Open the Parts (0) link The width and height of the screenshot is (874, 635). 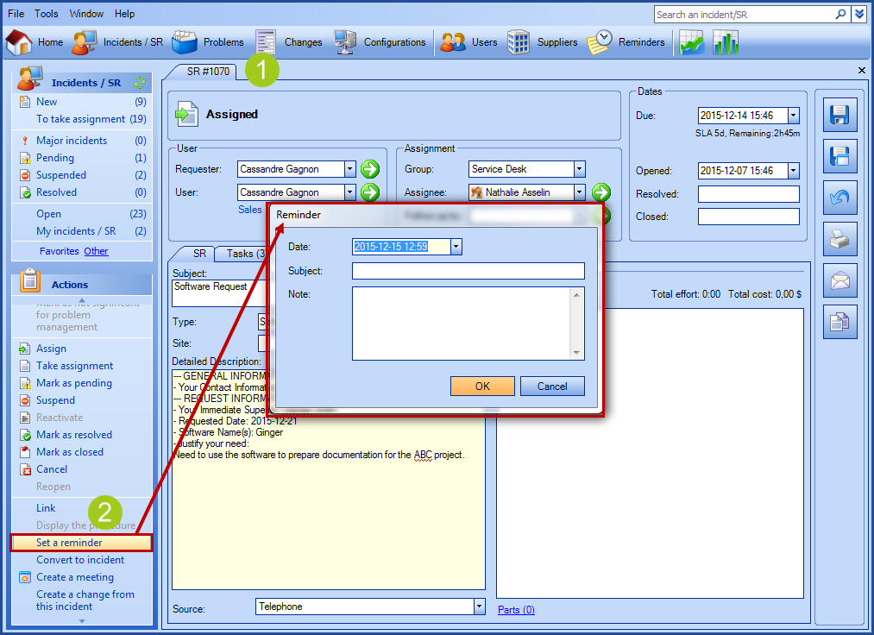point(515,609)
